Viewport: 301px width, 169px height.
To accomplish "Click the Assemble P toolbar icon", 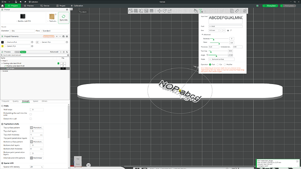I will pyautogui.click(x=232, y=11).
